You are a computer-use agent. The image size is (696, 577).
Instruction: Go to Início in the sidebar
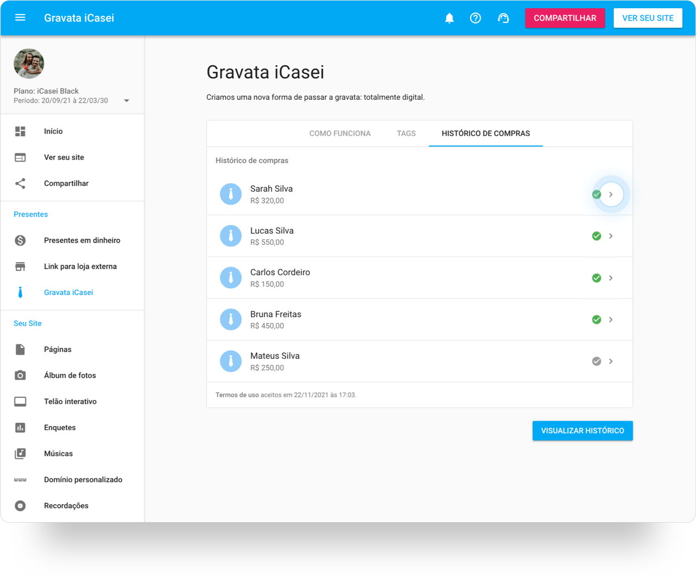tap(72, 131)
